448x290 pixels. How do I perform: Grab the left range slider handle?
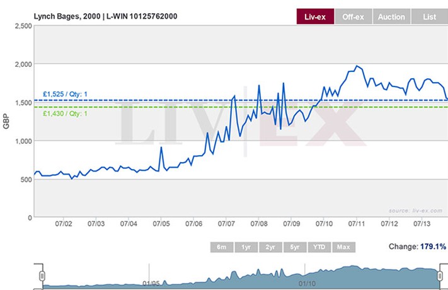pyautogui.click(x=42, y=276)
